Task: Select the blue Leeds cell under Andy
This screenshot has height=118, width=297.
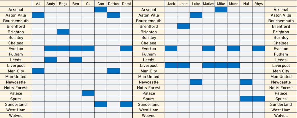Action: pyautogui.click(x=51, y=60)
